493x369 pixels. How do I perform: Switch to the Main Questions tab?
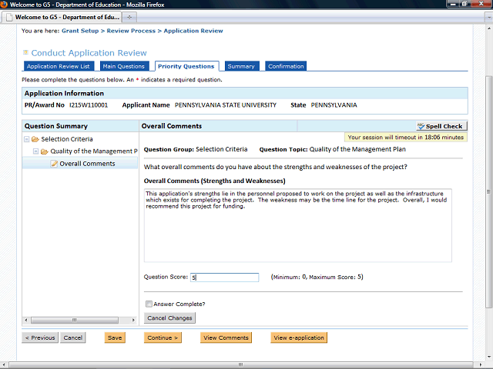point(123,66)
